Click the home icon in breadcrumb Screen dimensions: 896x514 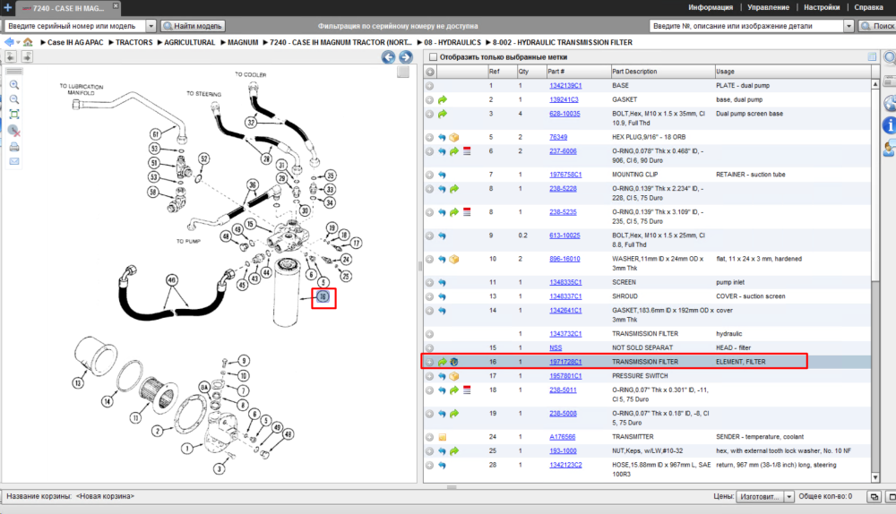pos(28,42)
